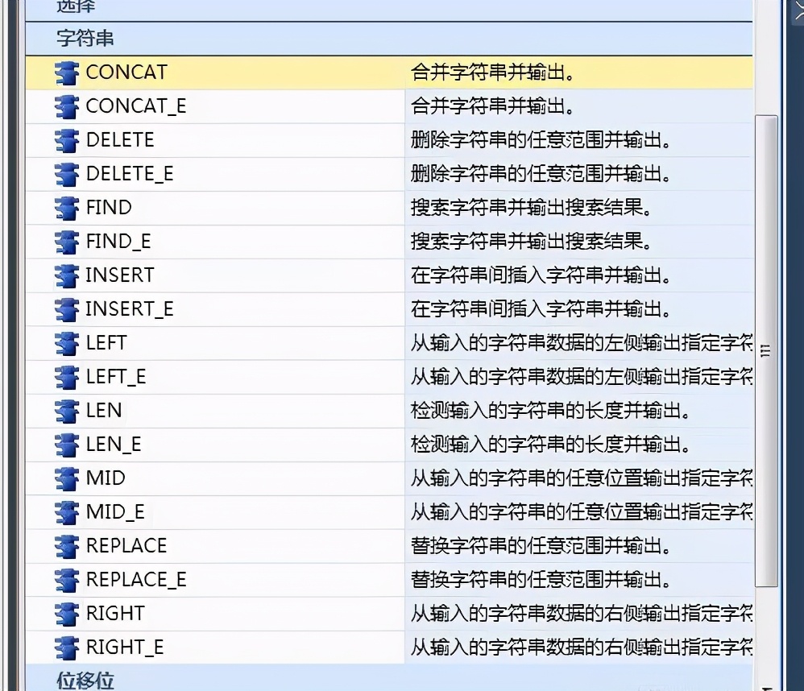Select the MID_E function row
The width and height of the screenshot is (804, 691).
115,512
